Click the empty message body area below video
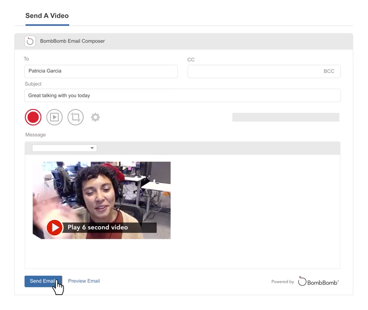This screenshot has width=368, height=310. click(182, 254)
